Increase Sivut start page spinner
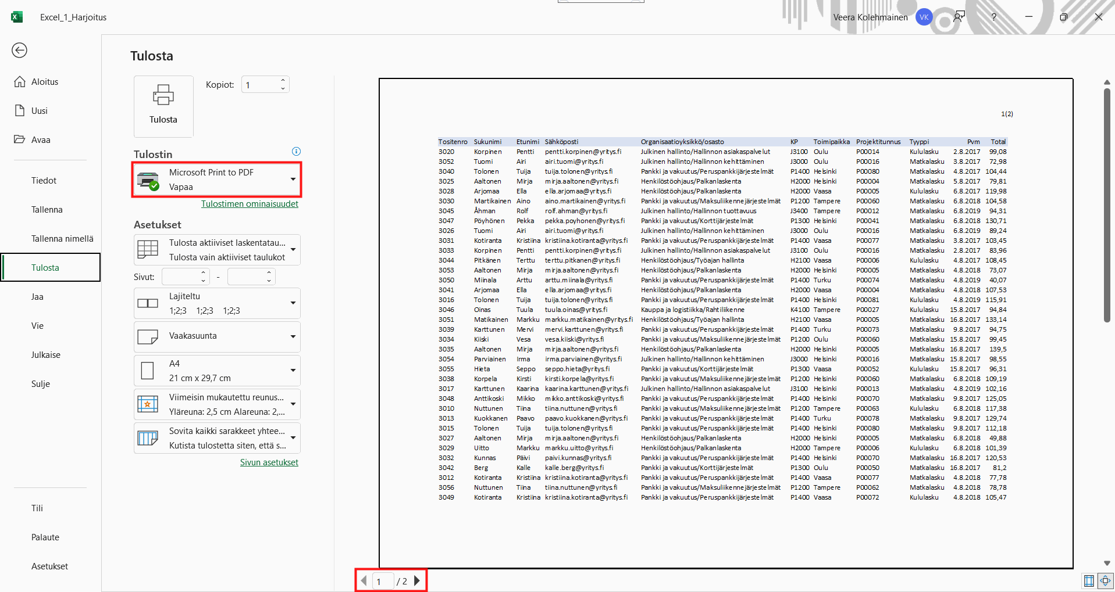1115x592 pixels. 203,272
